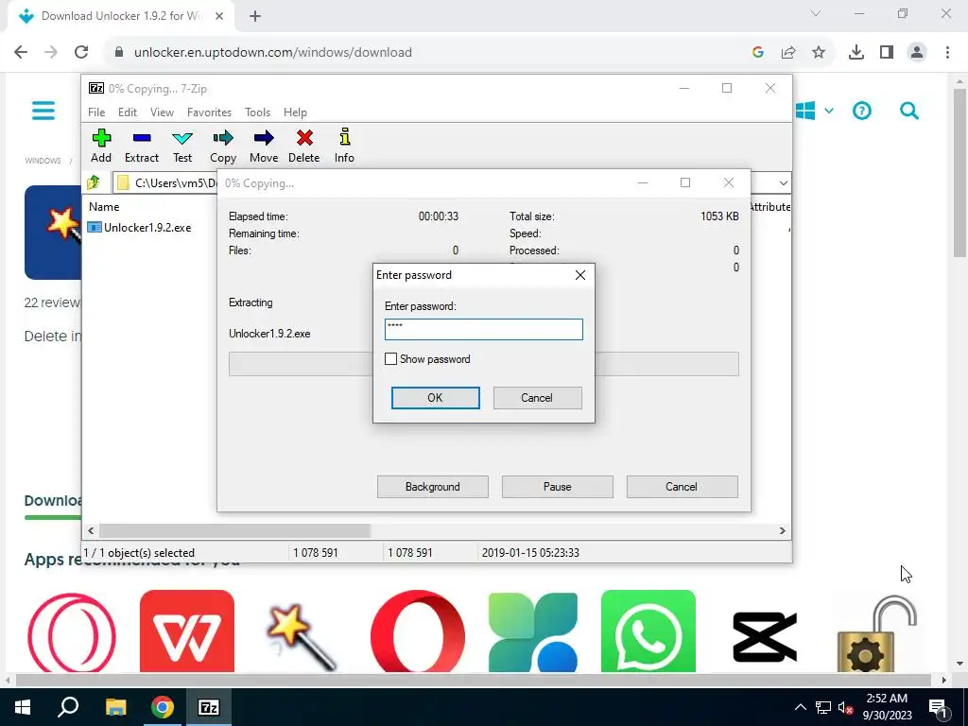Click the Info toolbar icon in 7-Zip
The width and height of the screenshot is (968, 726).
tap(344, 146)
